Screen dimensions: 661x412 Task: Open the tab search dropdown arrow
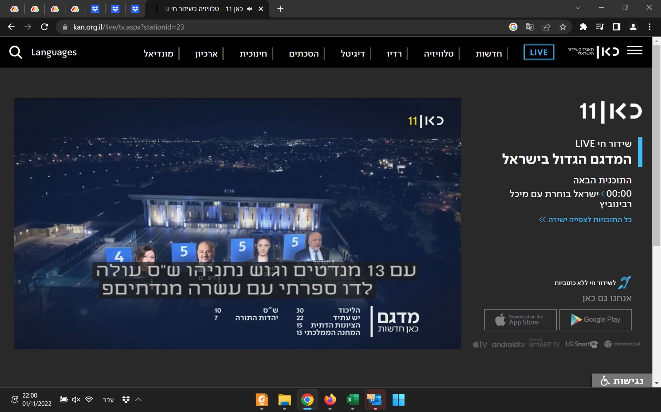click(x=578, y=8)
